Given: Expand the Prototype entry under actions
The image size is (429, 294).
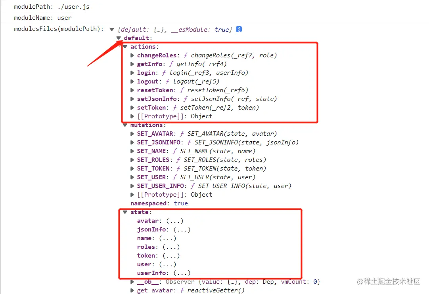Looking at the screenshot, I should point(132,116).
